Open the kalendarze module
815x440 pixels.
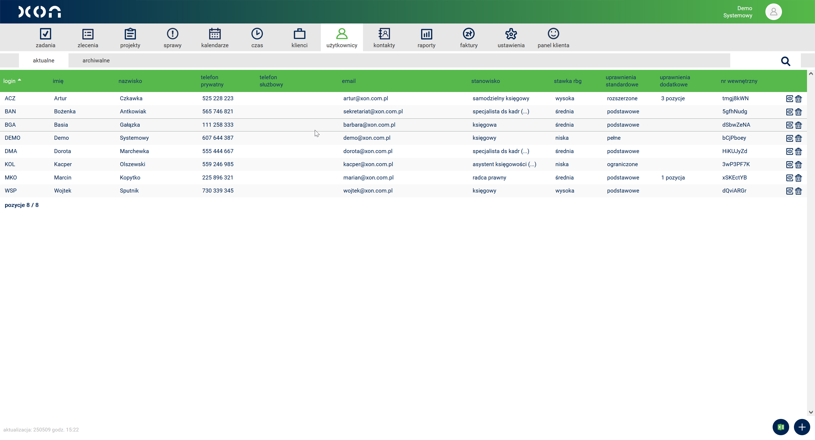pos(215,38)
